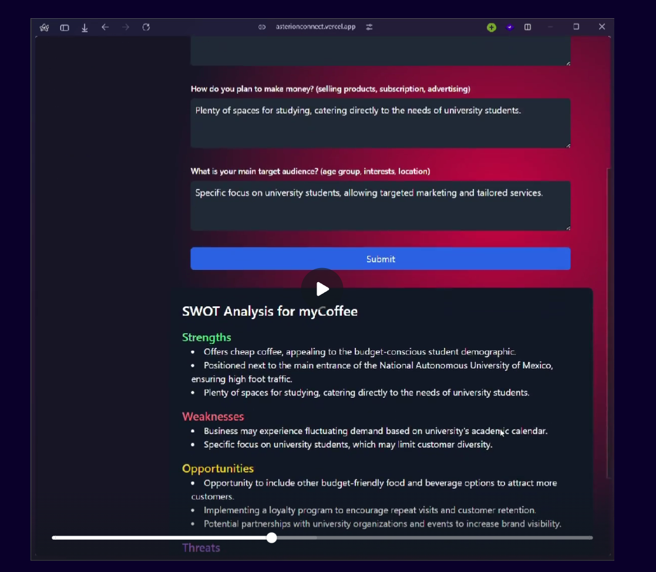This screenshot has width=656, height=572.
Task: Click the 'Opportunities' heading
Action: coord(218,468)
